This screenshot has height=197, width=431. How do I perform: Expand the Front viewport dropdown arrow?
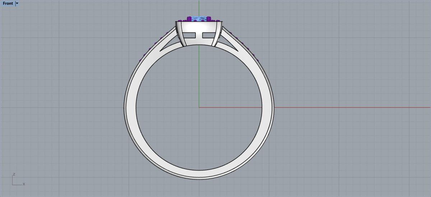(x=17, y=4)
